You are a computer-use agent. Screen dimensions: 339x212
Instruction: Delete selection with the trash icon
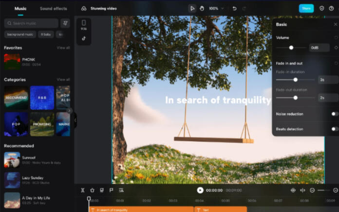click(x=93, y=190)
